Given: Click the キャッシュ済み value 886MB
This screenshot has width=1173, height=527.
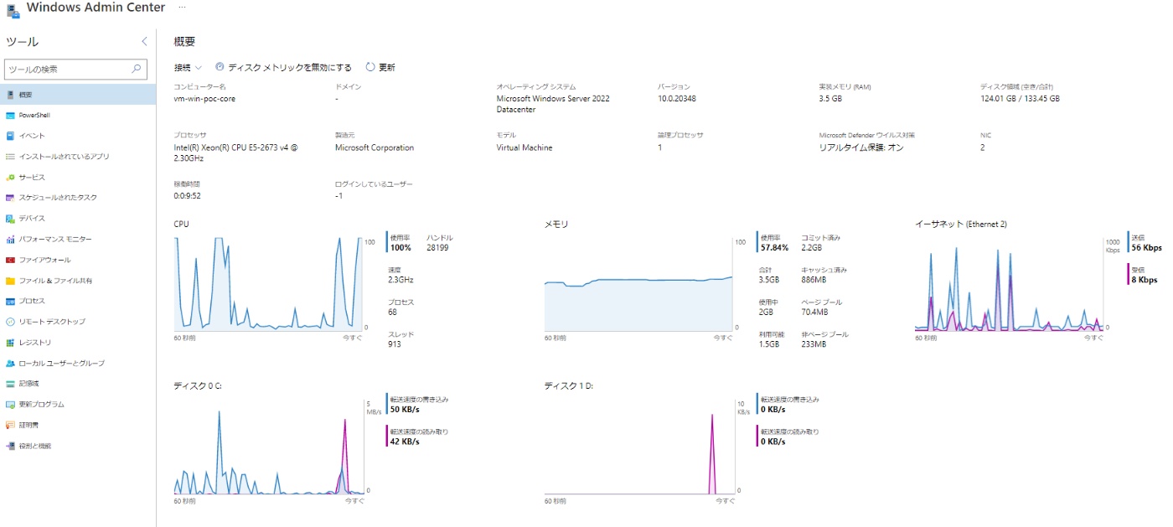Looking at the screenshot, I should pyautogui.click(x=814, y=280).
